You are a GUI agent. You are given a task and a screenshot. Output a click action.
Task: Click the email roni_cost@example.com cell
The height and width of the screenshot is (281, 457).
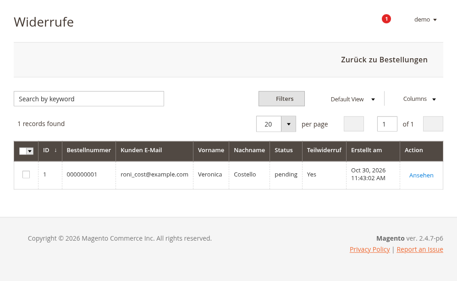(154, 175)
